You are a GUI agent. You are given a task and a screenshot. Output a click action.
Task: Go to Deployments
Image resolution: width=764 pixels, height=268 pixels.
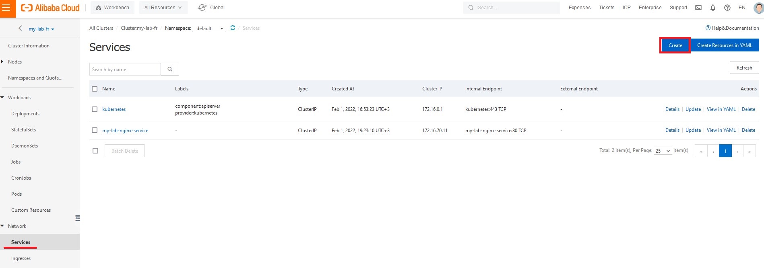(x=25, y=114)
